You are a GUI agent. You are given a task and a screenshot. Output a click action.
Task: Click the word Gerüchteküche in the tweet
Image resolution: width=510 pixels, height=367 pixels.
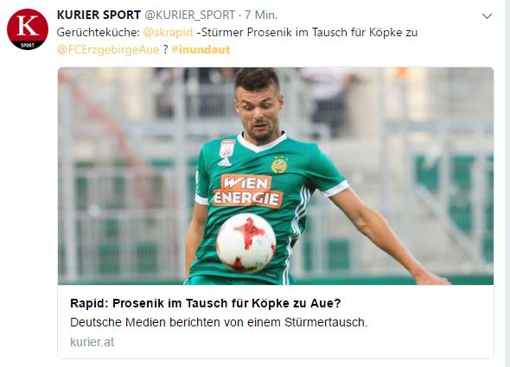tap(99, 33)
